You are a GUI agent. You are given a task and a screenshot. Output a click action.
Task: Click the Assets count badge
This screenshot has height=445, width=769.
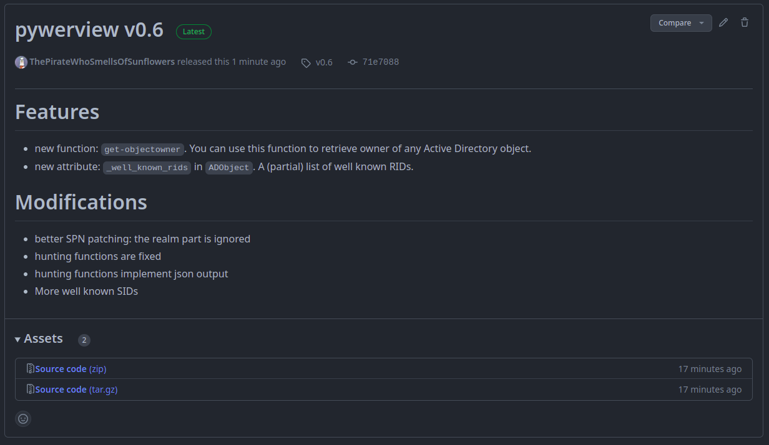coord(84,340)
